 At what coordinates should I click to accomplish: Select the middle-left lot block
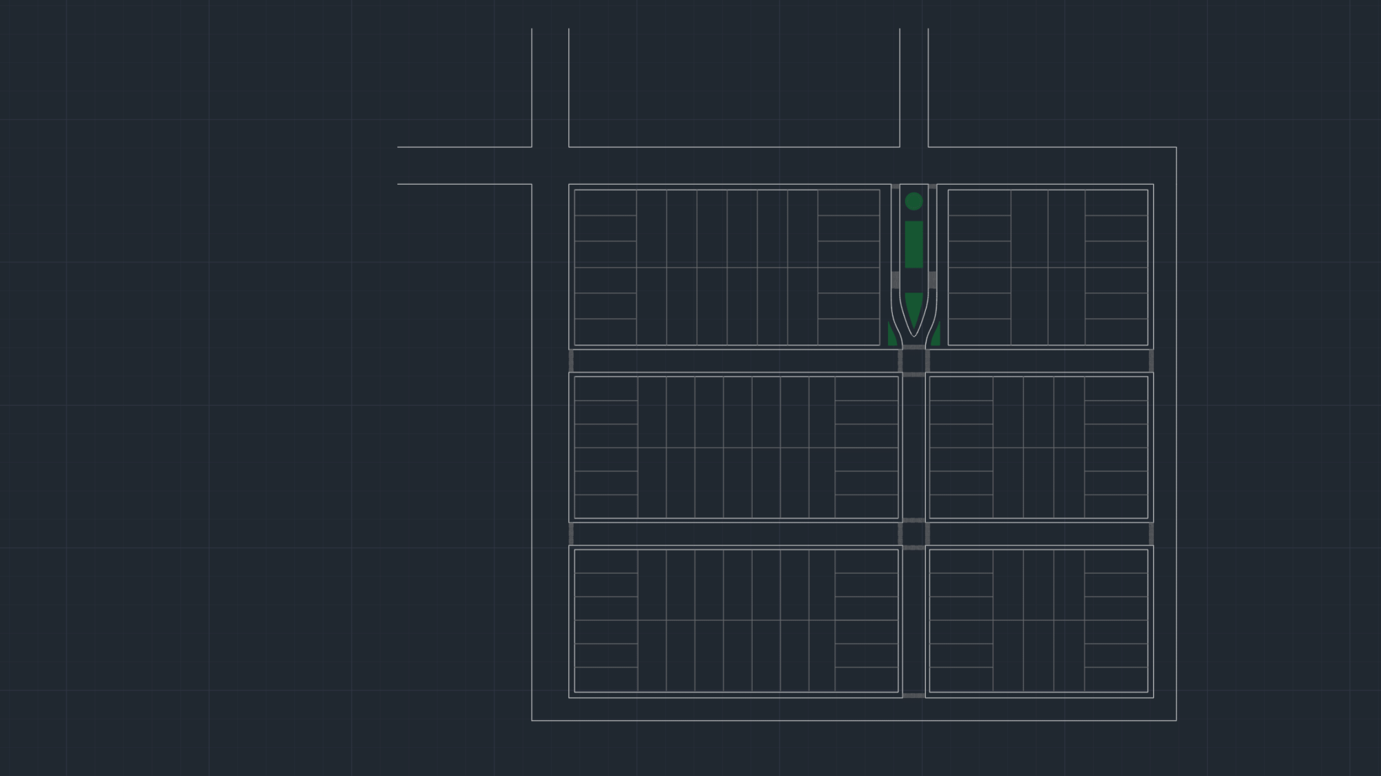[x=736, y=447]
